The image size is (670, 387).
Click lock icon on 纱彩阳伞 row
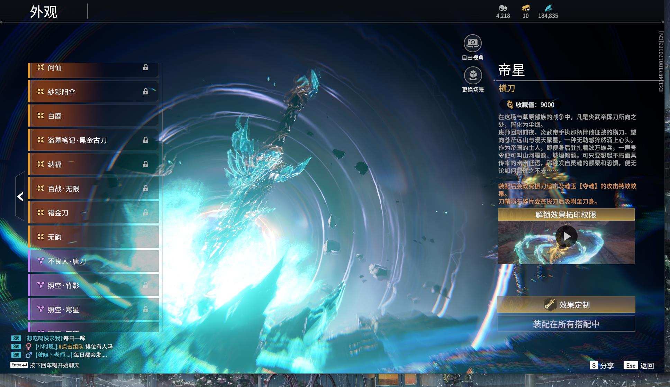[x=146, y=91]
